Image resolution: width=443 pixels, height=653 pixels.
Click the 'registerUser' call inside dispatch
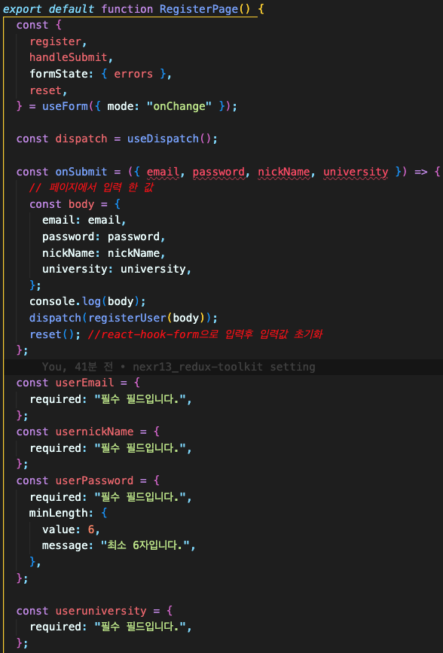tap(127, 318)
